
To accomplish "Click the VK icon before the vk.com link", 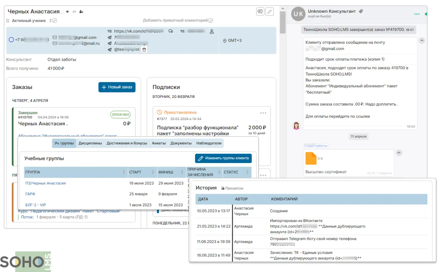I will (110, 31).
